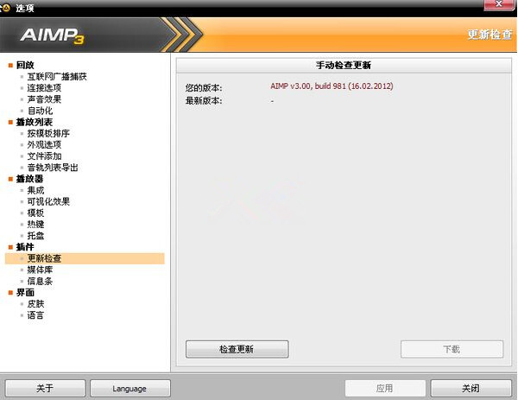Select 互联网广播捕获 in the tree
The image size is (518, 400).
click(57, 77)
